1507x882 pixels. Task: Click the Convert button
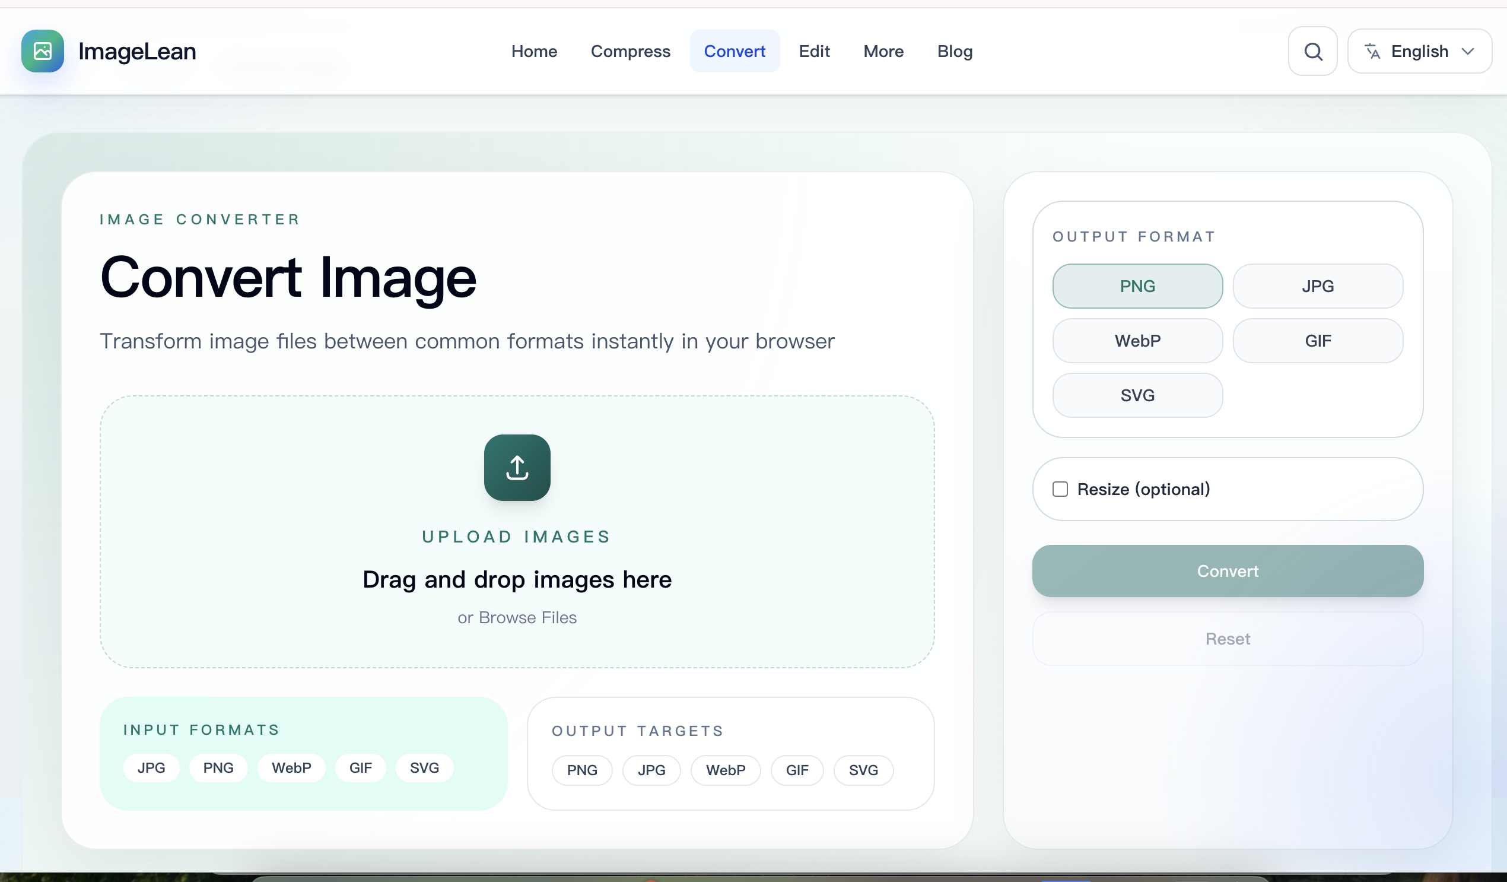tap(1227, 571)
